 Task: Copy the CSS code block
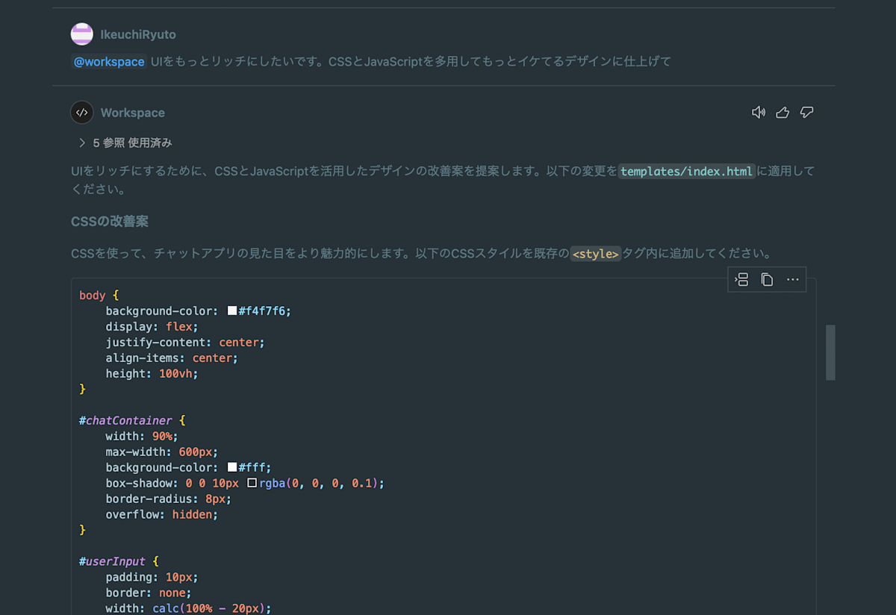(767, 280)
